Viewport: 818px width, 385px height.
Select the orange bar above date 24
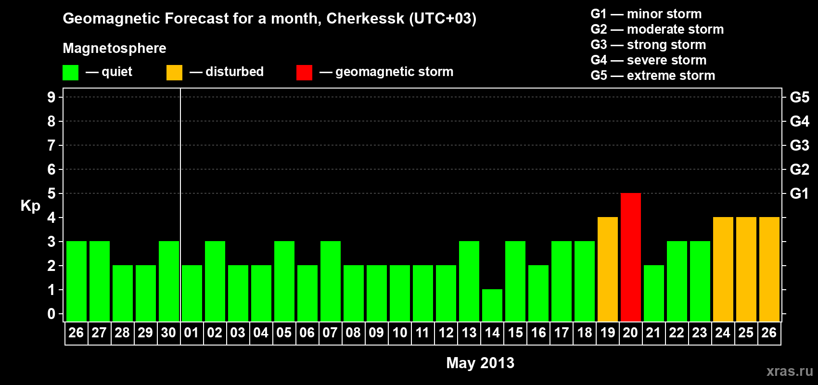(723, 269)
